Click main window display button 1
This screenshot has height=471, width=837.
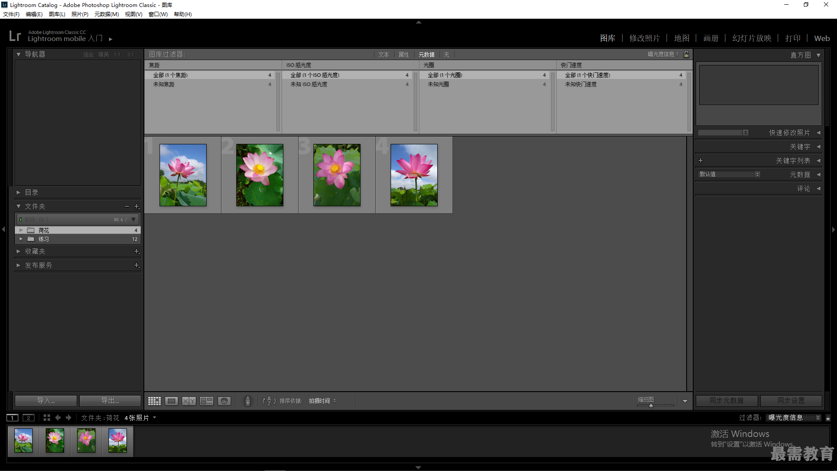13,418
